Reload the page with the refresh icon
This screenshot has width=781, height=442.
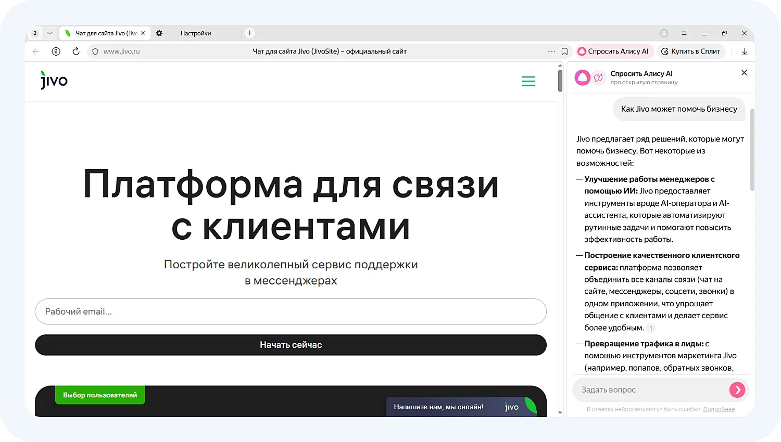click(x=76, y=51)
